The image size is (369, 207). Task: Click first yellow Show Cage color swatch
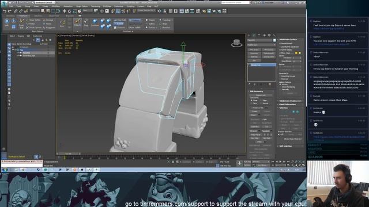coord(296,53)
